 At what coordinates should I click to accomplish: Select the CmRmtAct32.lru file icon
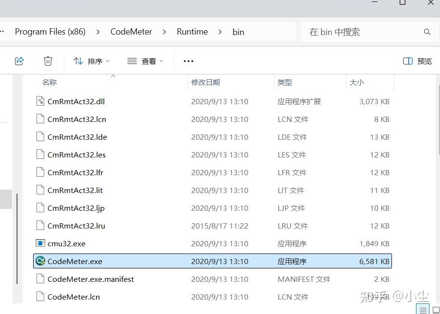coord(40,225)
